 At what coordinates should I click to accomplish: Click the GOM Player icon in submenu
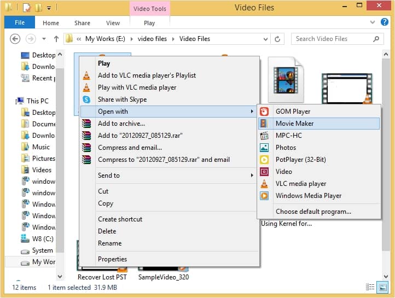[x=264, y=112]
